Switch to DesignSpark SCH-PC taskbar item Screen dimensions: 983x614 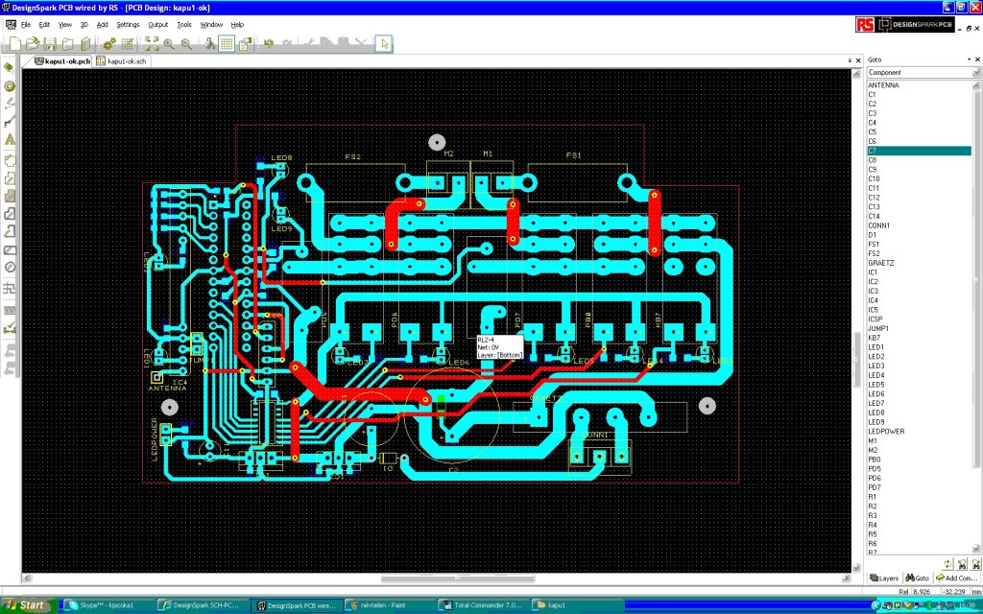201,605
